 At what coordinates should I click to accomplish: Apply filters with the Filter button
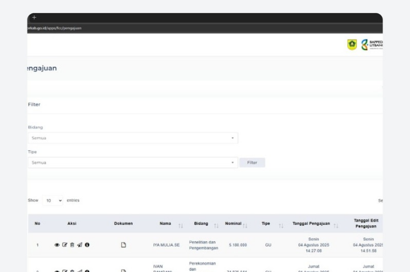252,163
